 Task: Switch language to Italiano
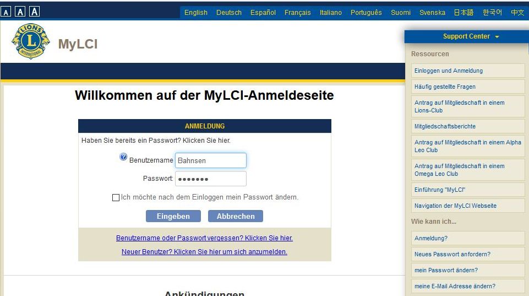(331, 13)
